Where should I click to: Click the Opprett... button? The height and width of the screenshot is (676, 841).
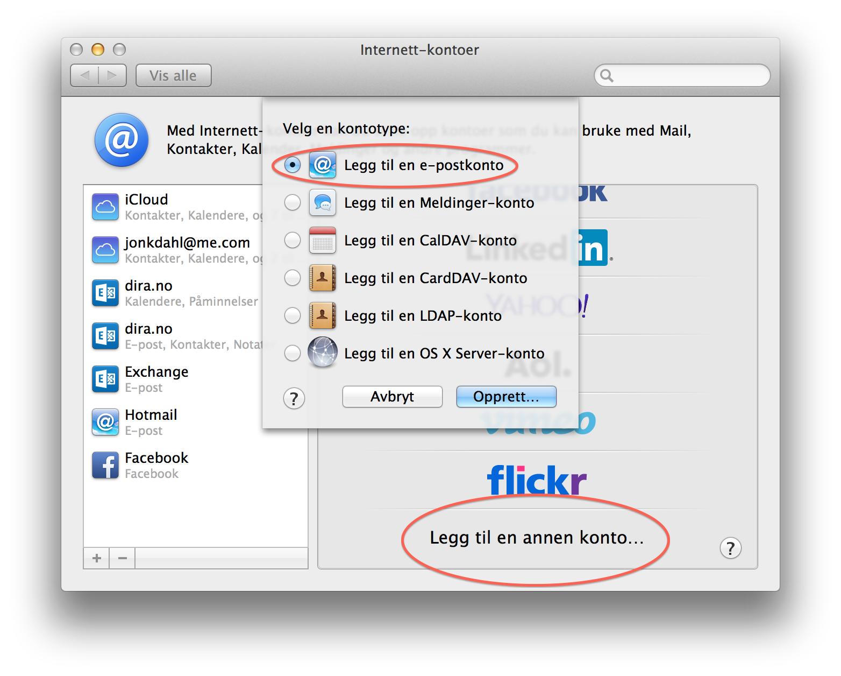pyautogui.click(x=506, y=397)
